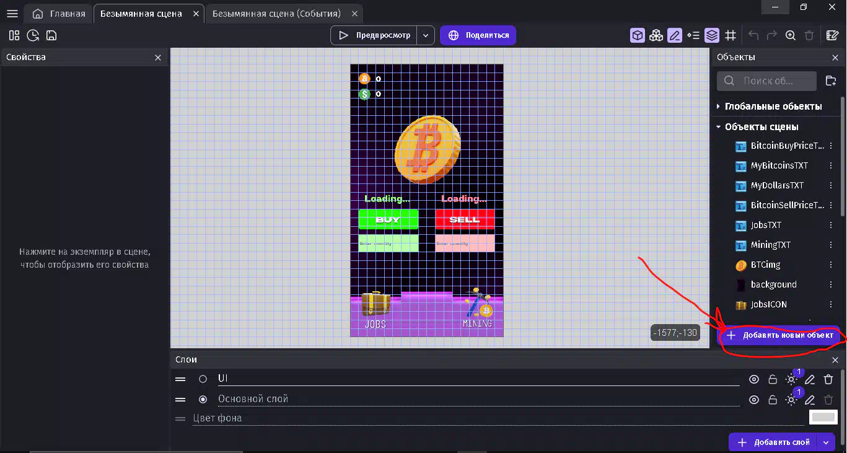The width and height of the screenshot is (847, 453).
Task: Close the Свойства panel
Action: 158,57
